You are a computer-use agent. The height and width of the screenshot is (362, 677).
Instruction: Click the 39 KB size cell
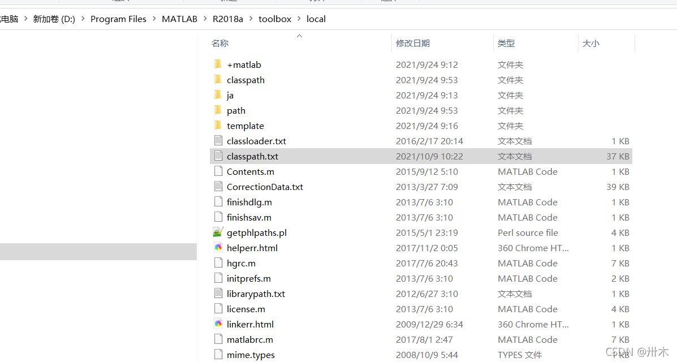(x=618, y=187)
